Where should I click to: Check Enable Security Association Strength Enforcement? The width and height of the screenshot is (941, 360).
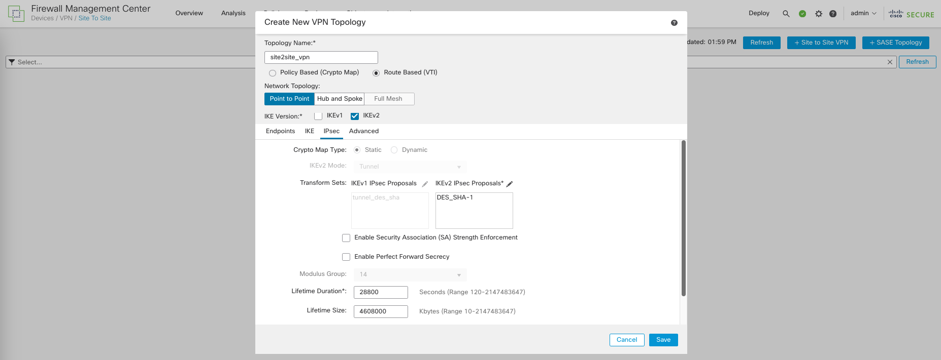(346, 238)
